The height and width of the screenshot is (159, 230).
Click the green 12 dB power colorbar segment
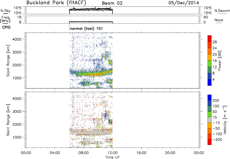[210, 63]
